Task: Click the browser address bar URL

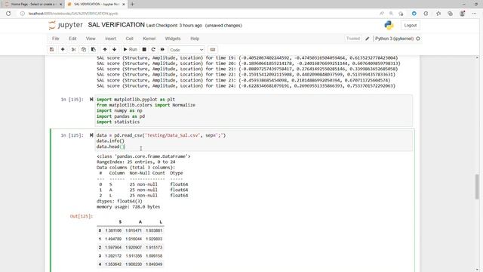Action: (73, 14)
